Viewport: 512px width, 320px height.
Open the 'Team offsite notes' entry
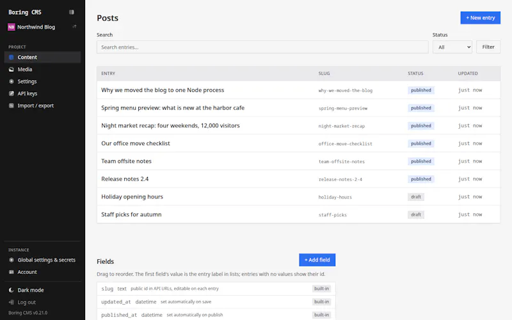point(126,161)
